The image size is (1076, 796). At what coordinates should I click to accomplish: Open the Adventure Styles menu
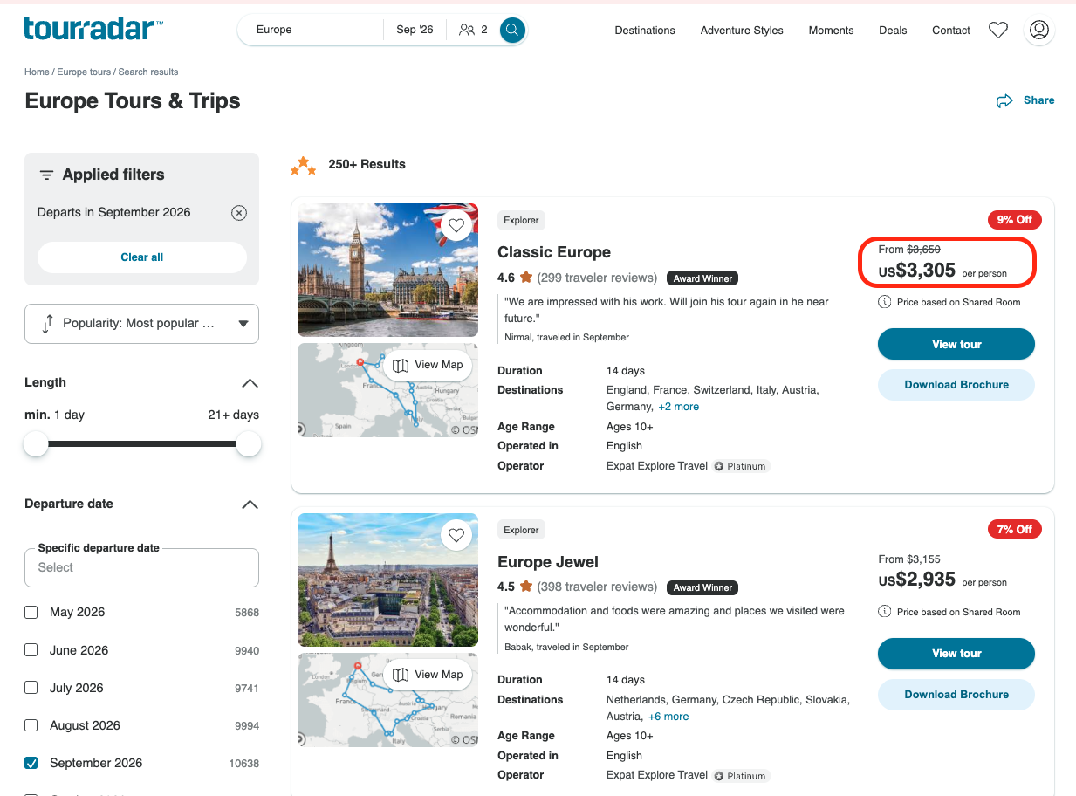tap(742, 31)
